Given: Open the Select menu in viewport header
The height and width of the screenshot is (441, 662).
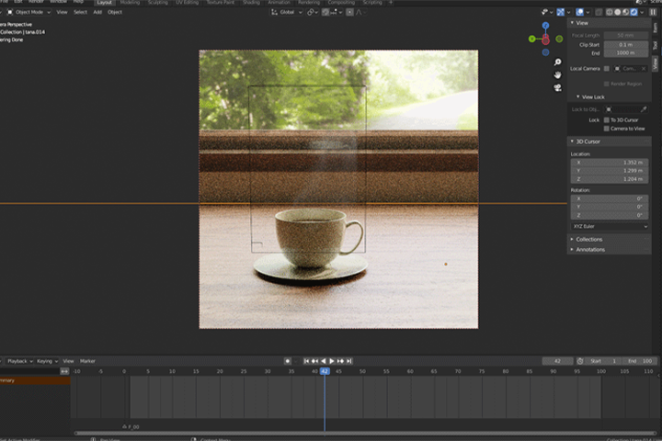Looking at the screenshot, I should pyautogui.click(x=80, y=12).
